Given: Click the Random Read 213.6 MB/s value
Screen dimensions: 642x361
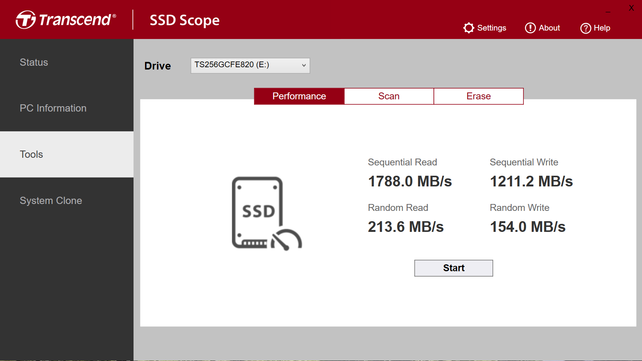Looking at the screenshot, I should [406, 227].
